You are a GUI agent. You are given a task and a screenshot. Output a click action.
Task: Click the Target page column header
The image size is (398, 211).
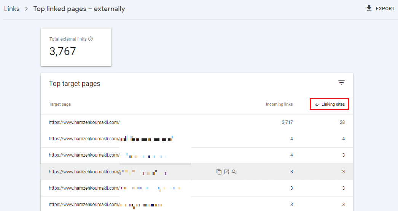60,104
